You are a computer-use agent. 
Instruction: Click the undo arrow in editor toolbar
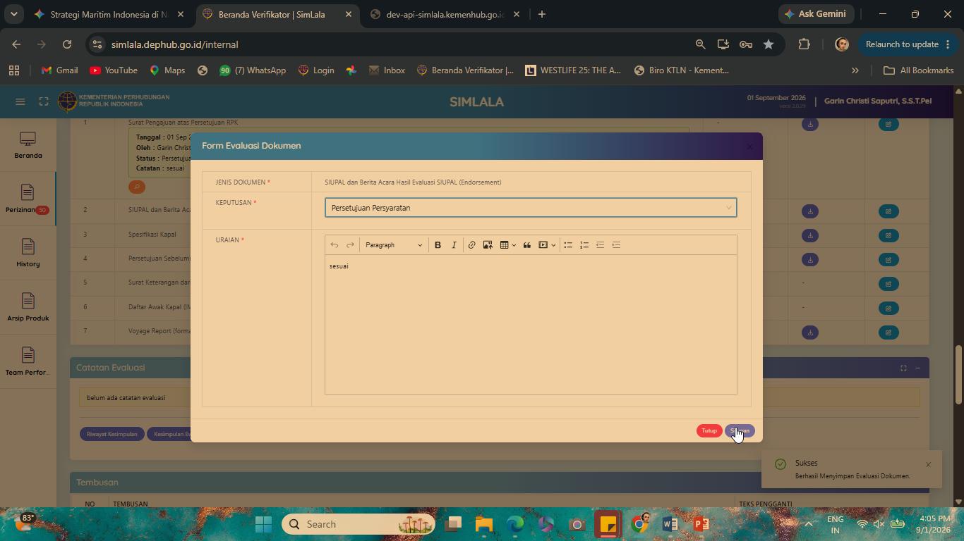tap(335, 245)
